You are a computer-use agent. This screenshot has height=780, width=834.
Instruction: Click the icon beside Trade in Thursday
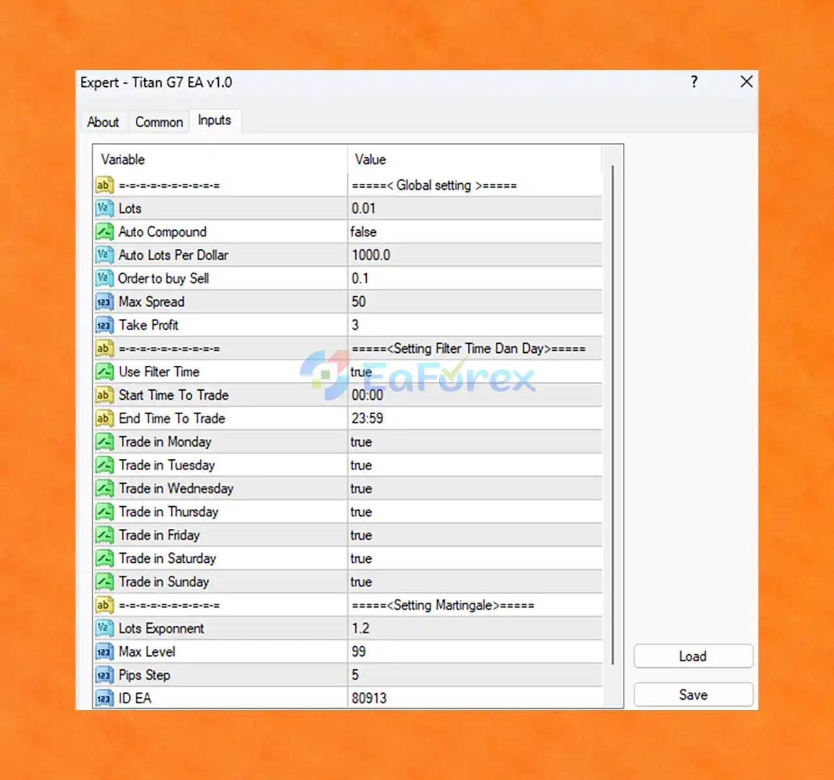click(x=104, y=512)
